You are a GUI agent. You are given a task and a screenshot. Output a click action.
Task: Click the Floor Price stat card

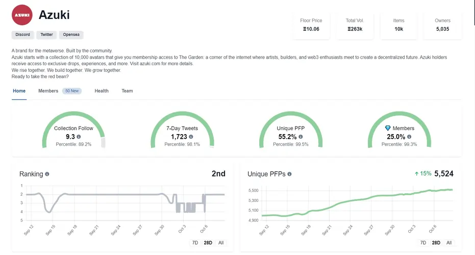311,25
